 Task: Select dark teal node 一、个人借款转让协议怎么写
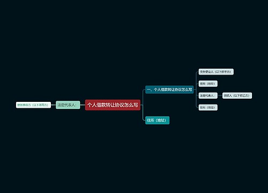point(169,90)
